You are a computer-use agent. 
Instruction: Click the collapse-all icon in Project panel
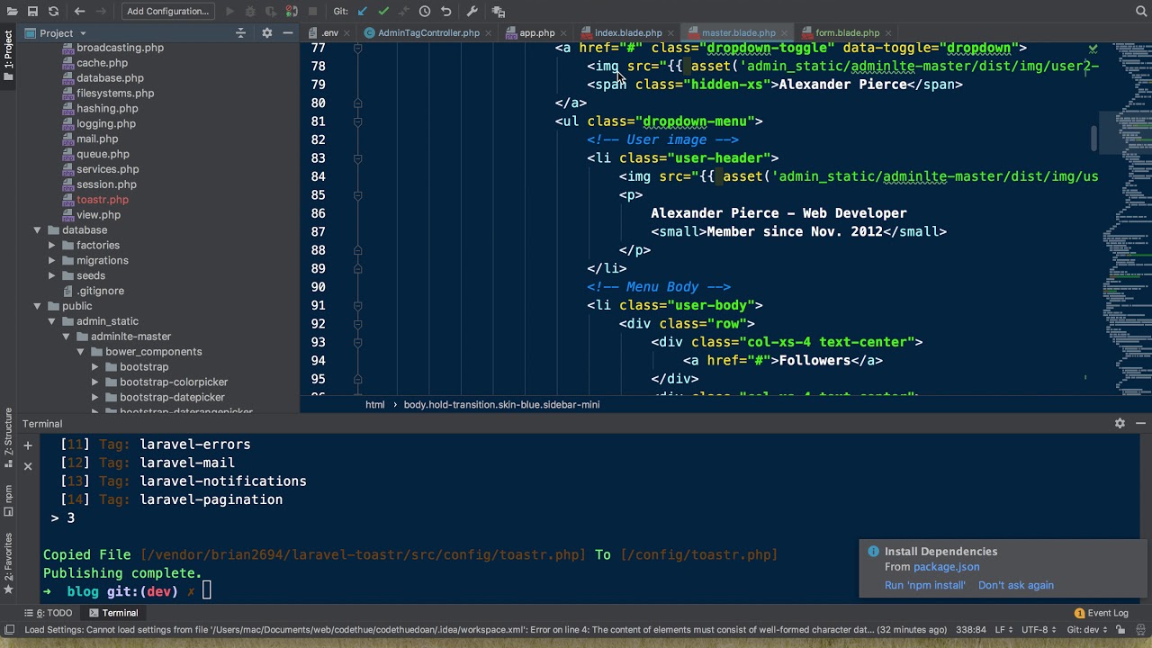click(x=240, y=33)
